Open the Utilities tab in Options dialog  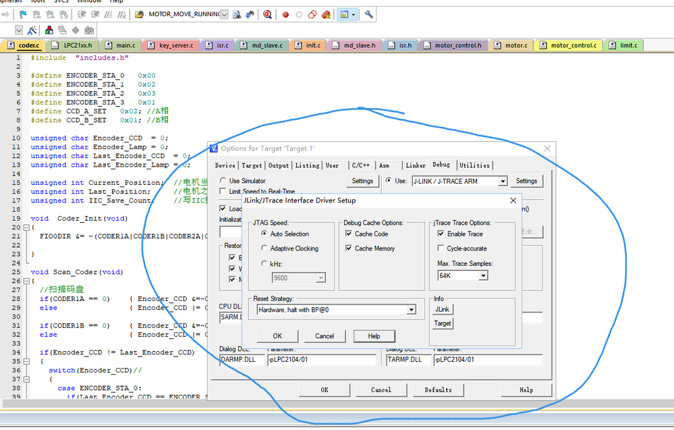click(x=474, y=165)
